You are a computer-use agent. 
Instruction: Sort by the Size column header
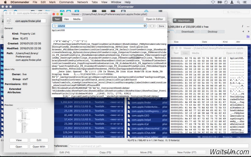tap(176, 42)
